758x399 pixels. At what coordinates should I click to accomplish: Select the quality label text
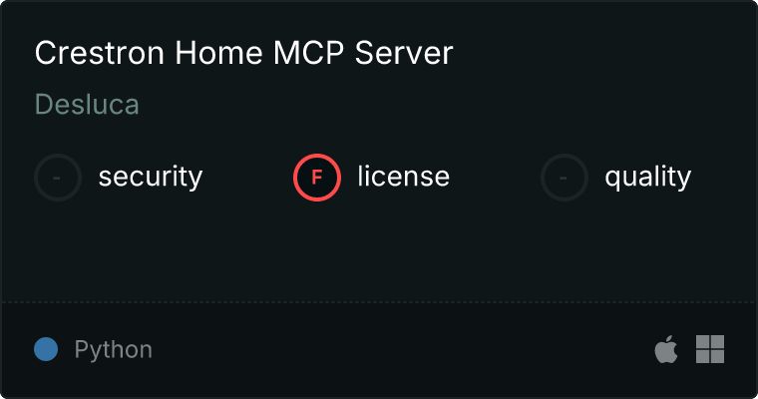648,177
